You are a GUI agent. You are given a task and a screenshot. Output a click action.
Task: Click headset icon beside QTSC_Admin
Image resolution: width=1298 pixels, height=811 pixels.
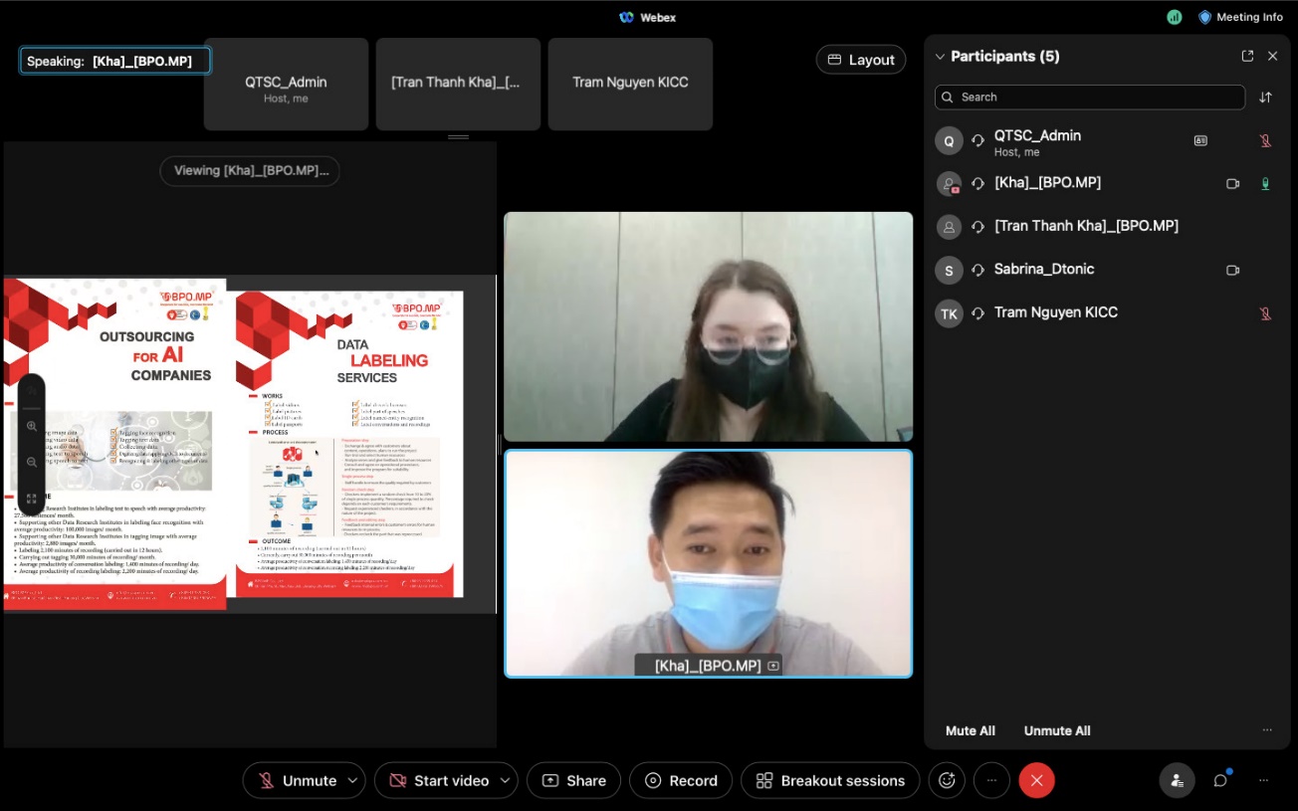(978, 141)
